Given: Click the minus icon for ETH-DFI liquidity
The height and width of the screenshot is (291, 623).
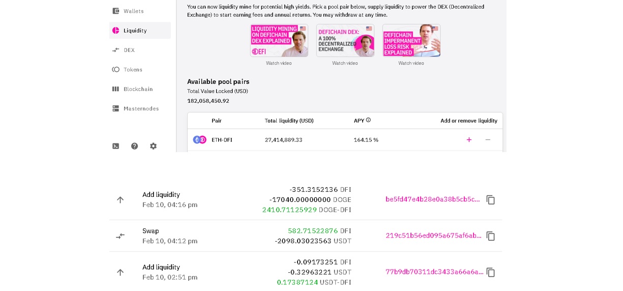Looking at the screenshot, I should (x=488, y=140).
